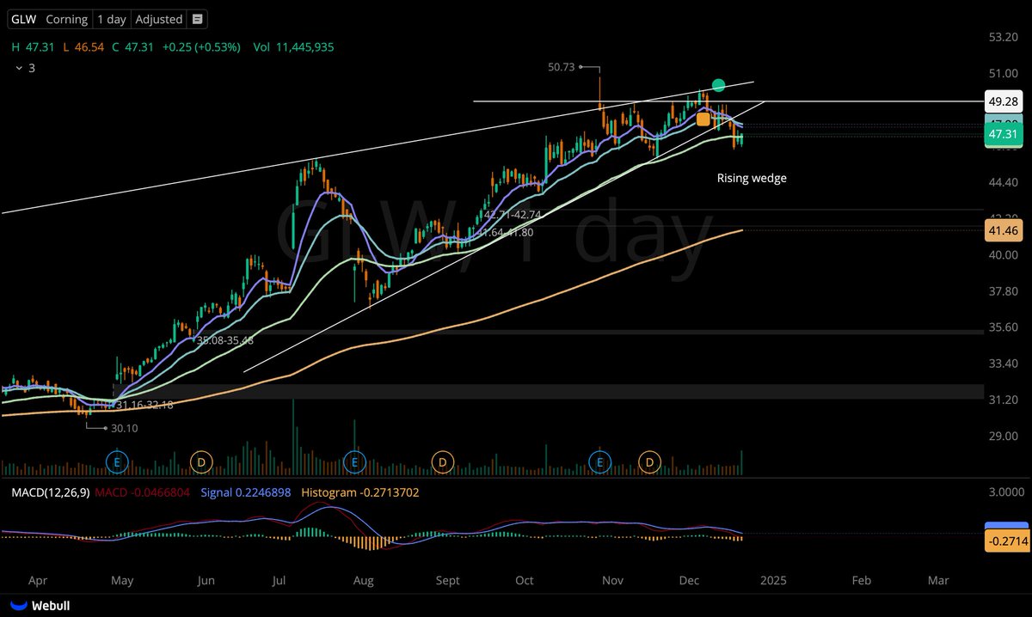1032x617 pixels.
Task: Click the 41.64-41.80 gap zone label
Action: pyautogui.click(x=504, y=232)
